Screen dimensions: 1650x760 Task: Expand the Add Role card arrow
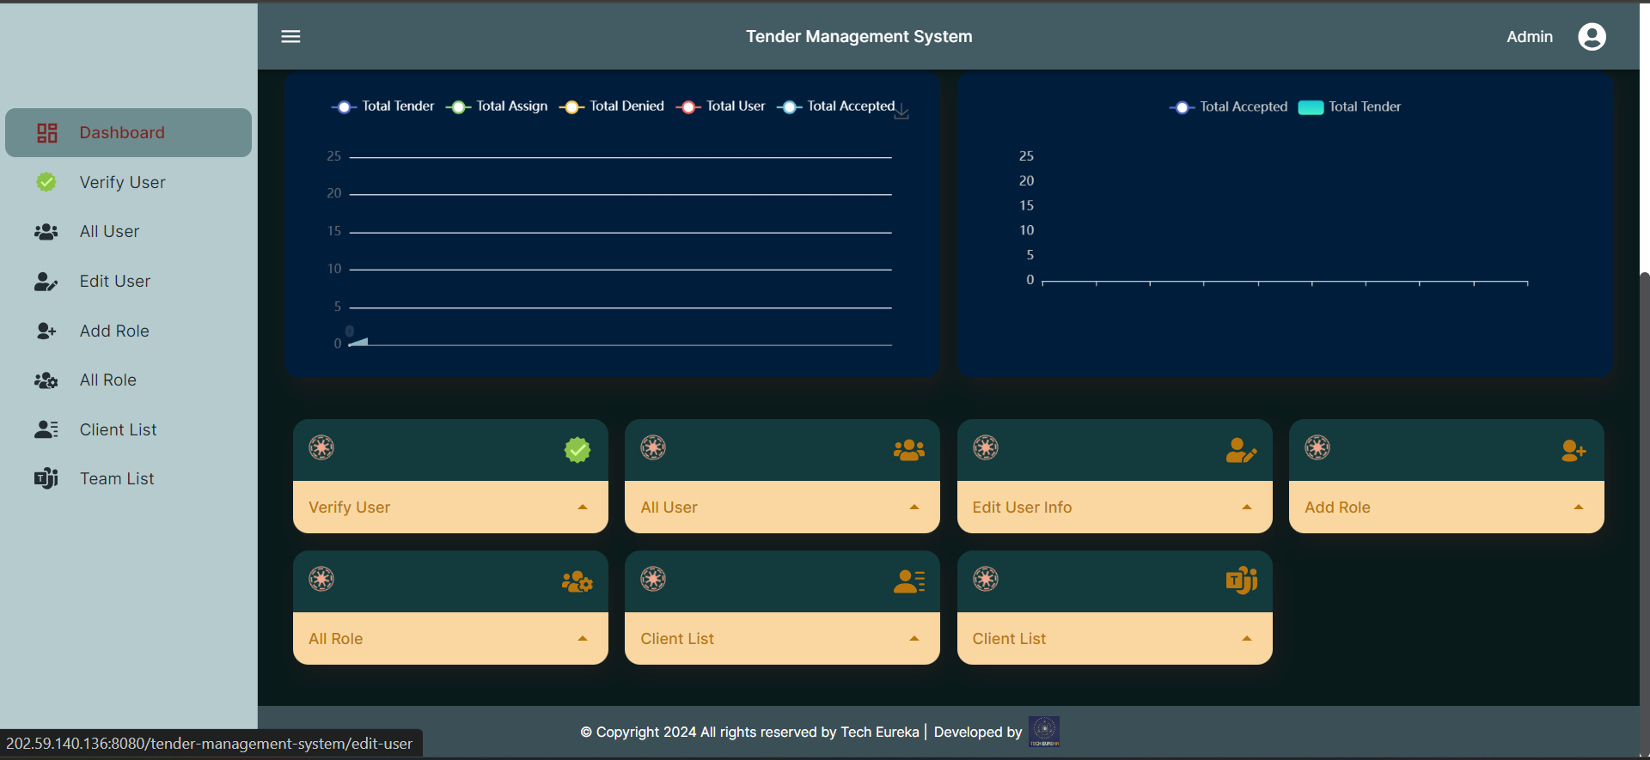[1579, 508]
